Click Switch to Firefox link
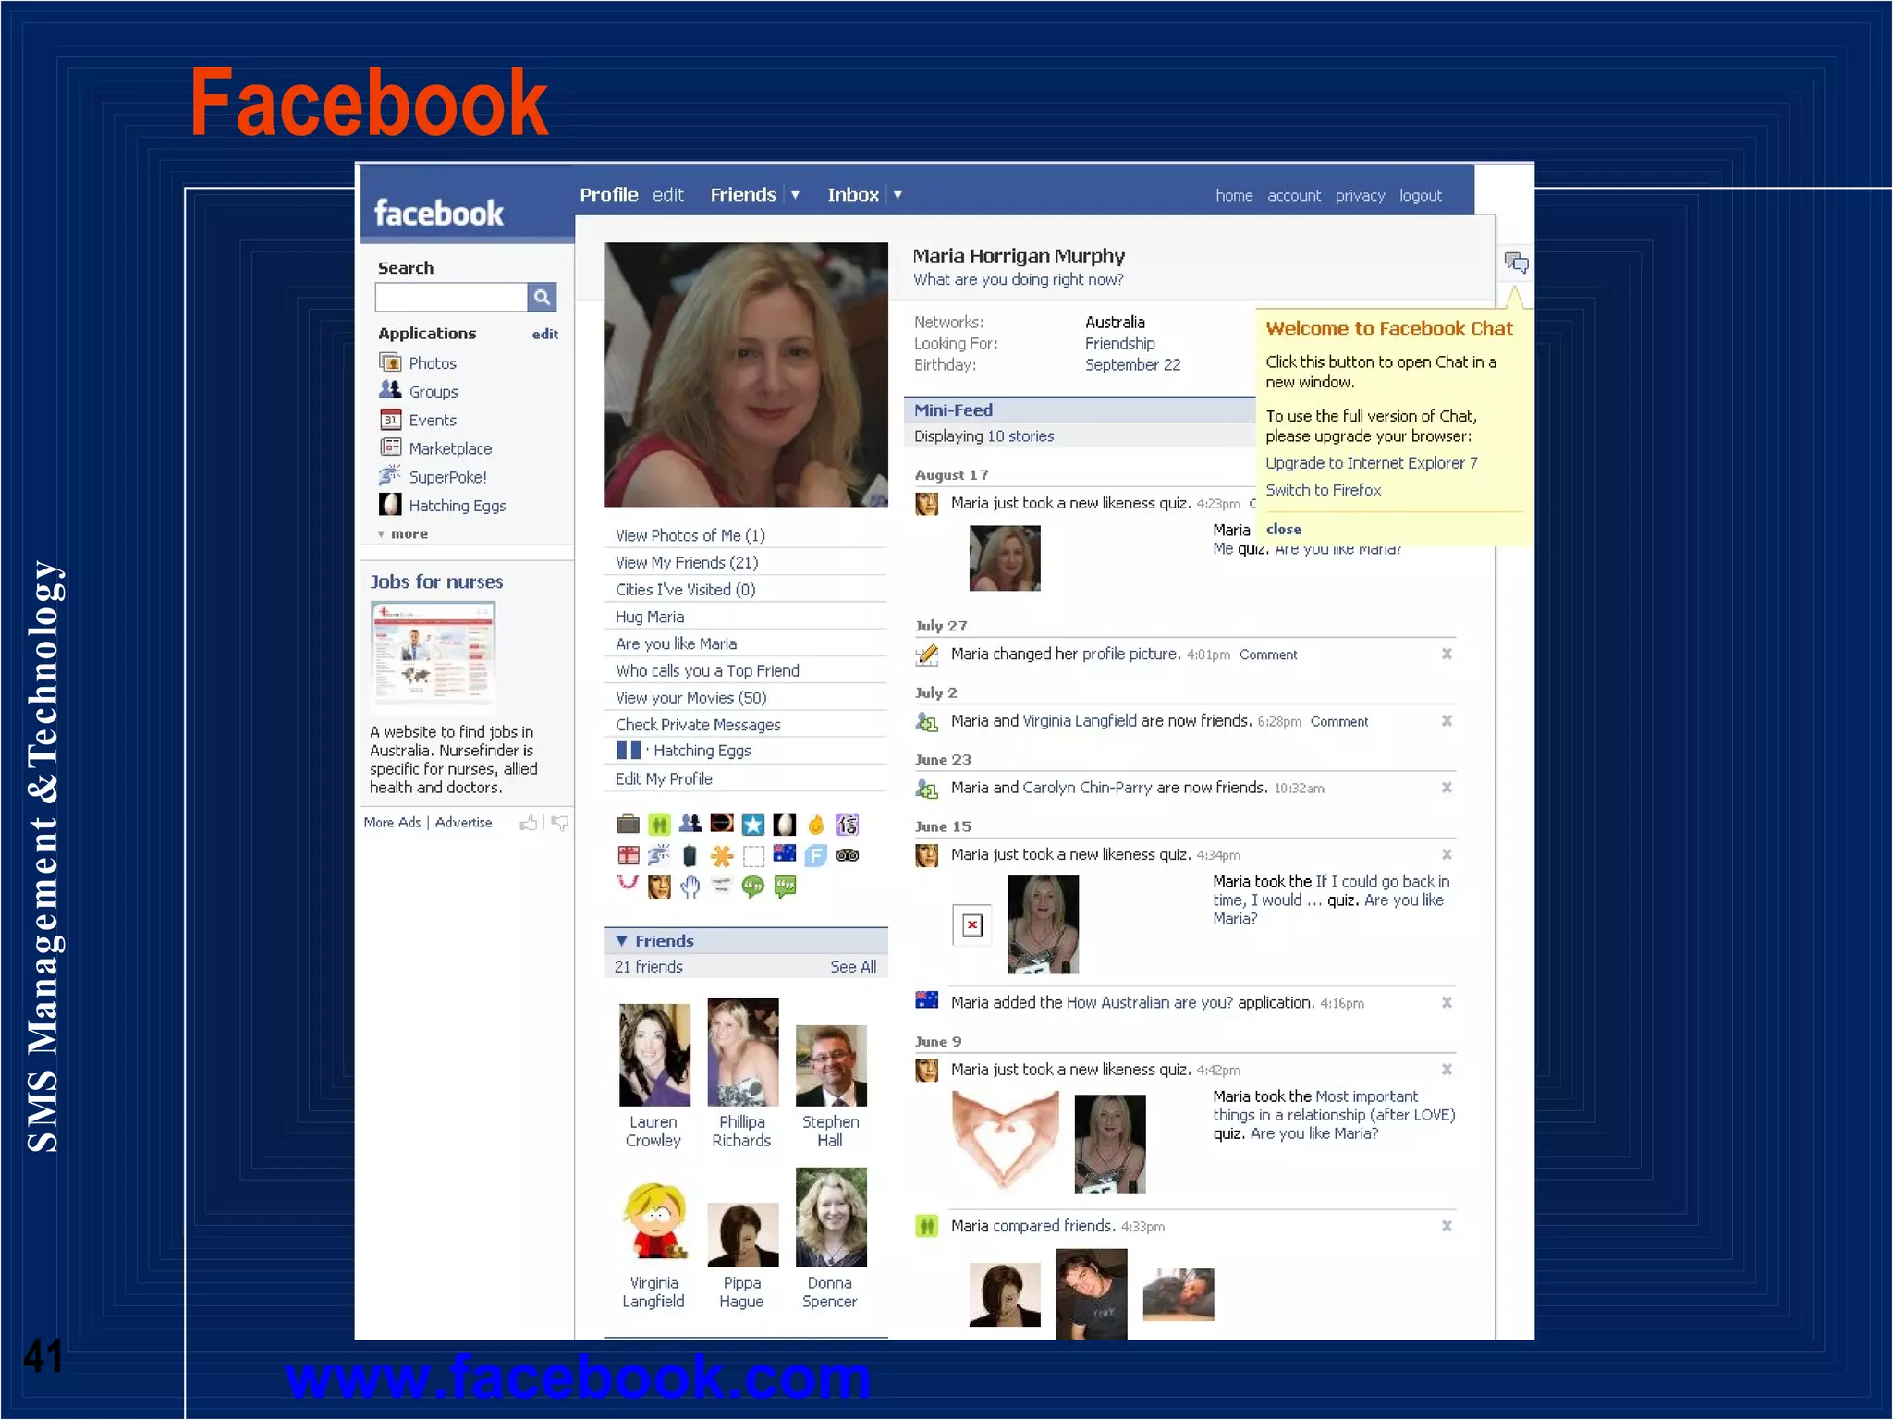Image resolution: width=1893 pixels, height=1420 pixels. (1324, 490)
